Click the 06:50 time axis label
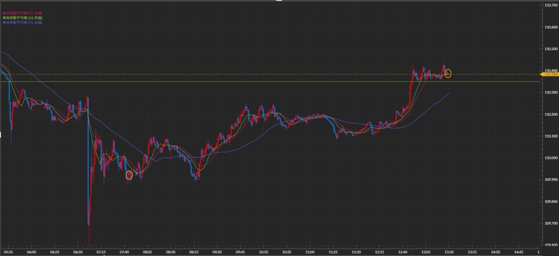 click(78, 252)
